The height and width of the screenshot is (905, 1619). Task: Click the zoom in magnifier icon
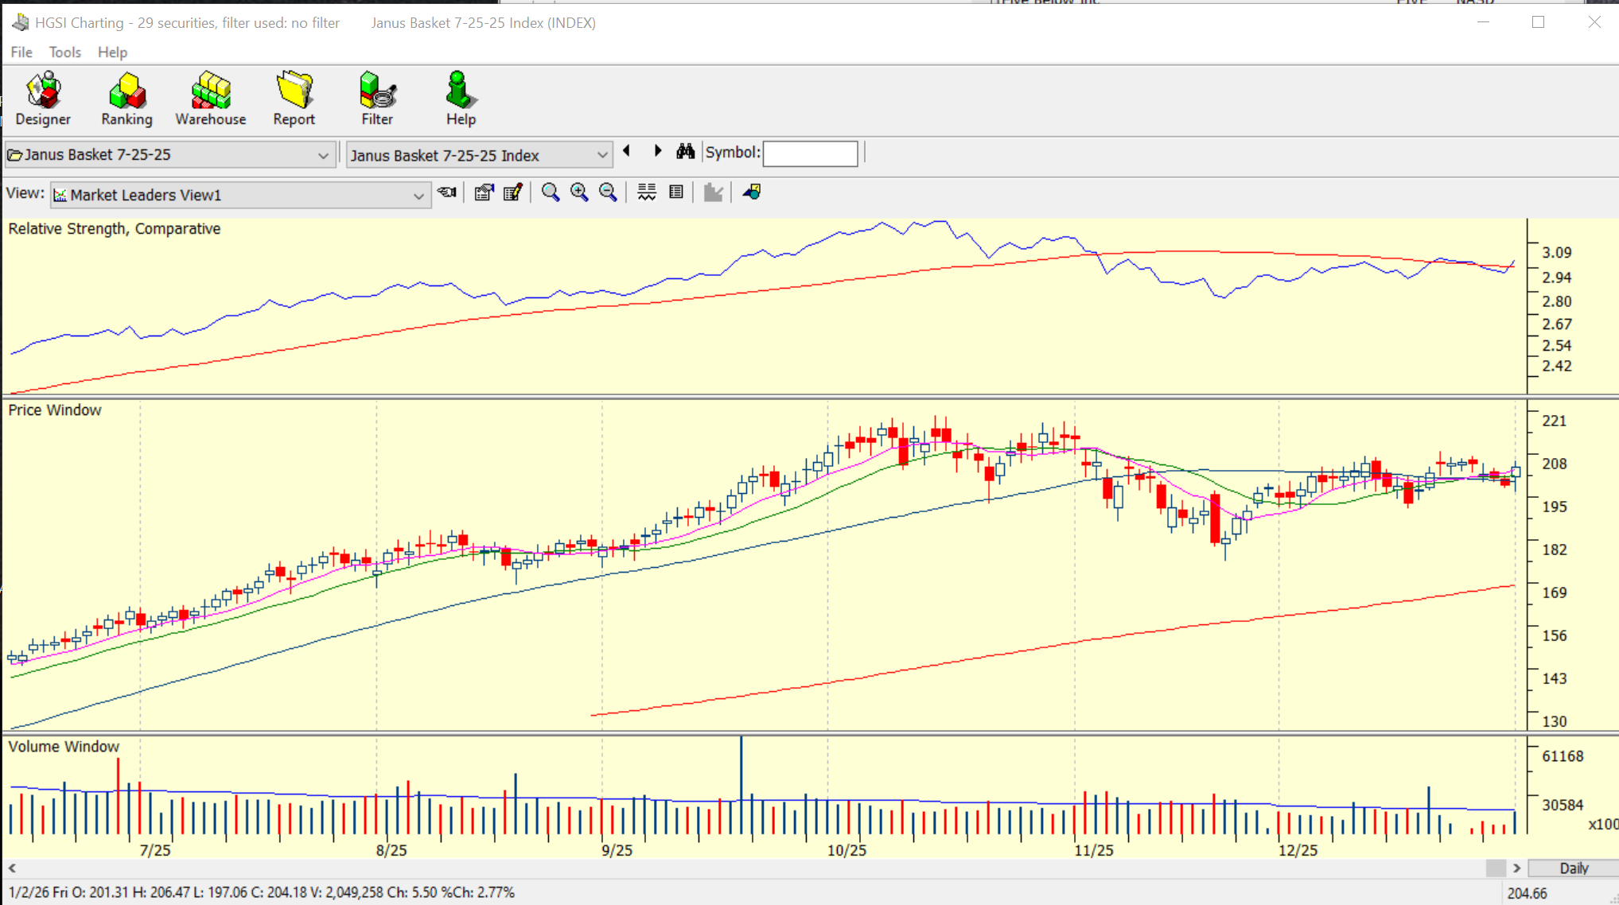coord(579,192)
